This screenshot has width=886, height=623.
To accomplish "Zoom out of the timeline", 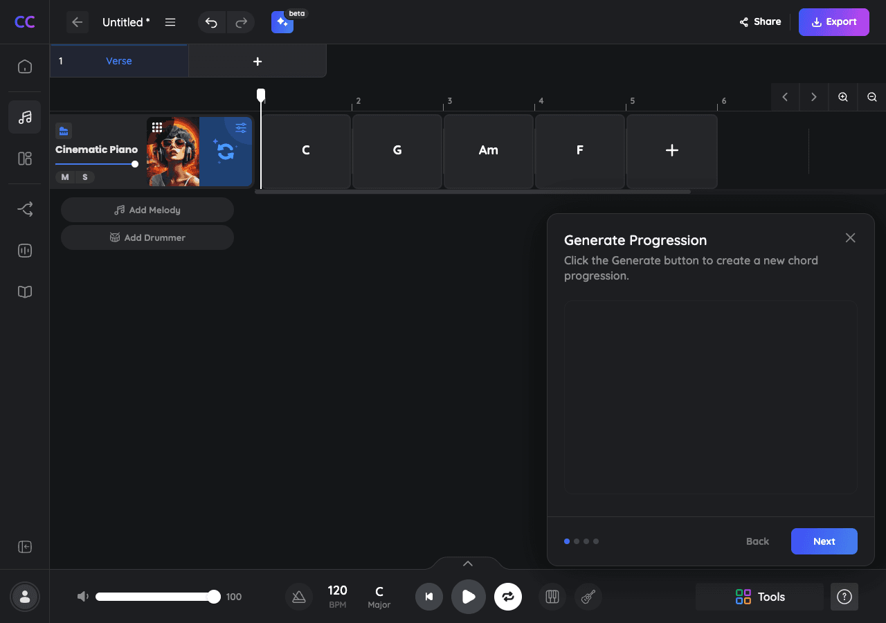I will pyautogui.click(x=872, y=97).
